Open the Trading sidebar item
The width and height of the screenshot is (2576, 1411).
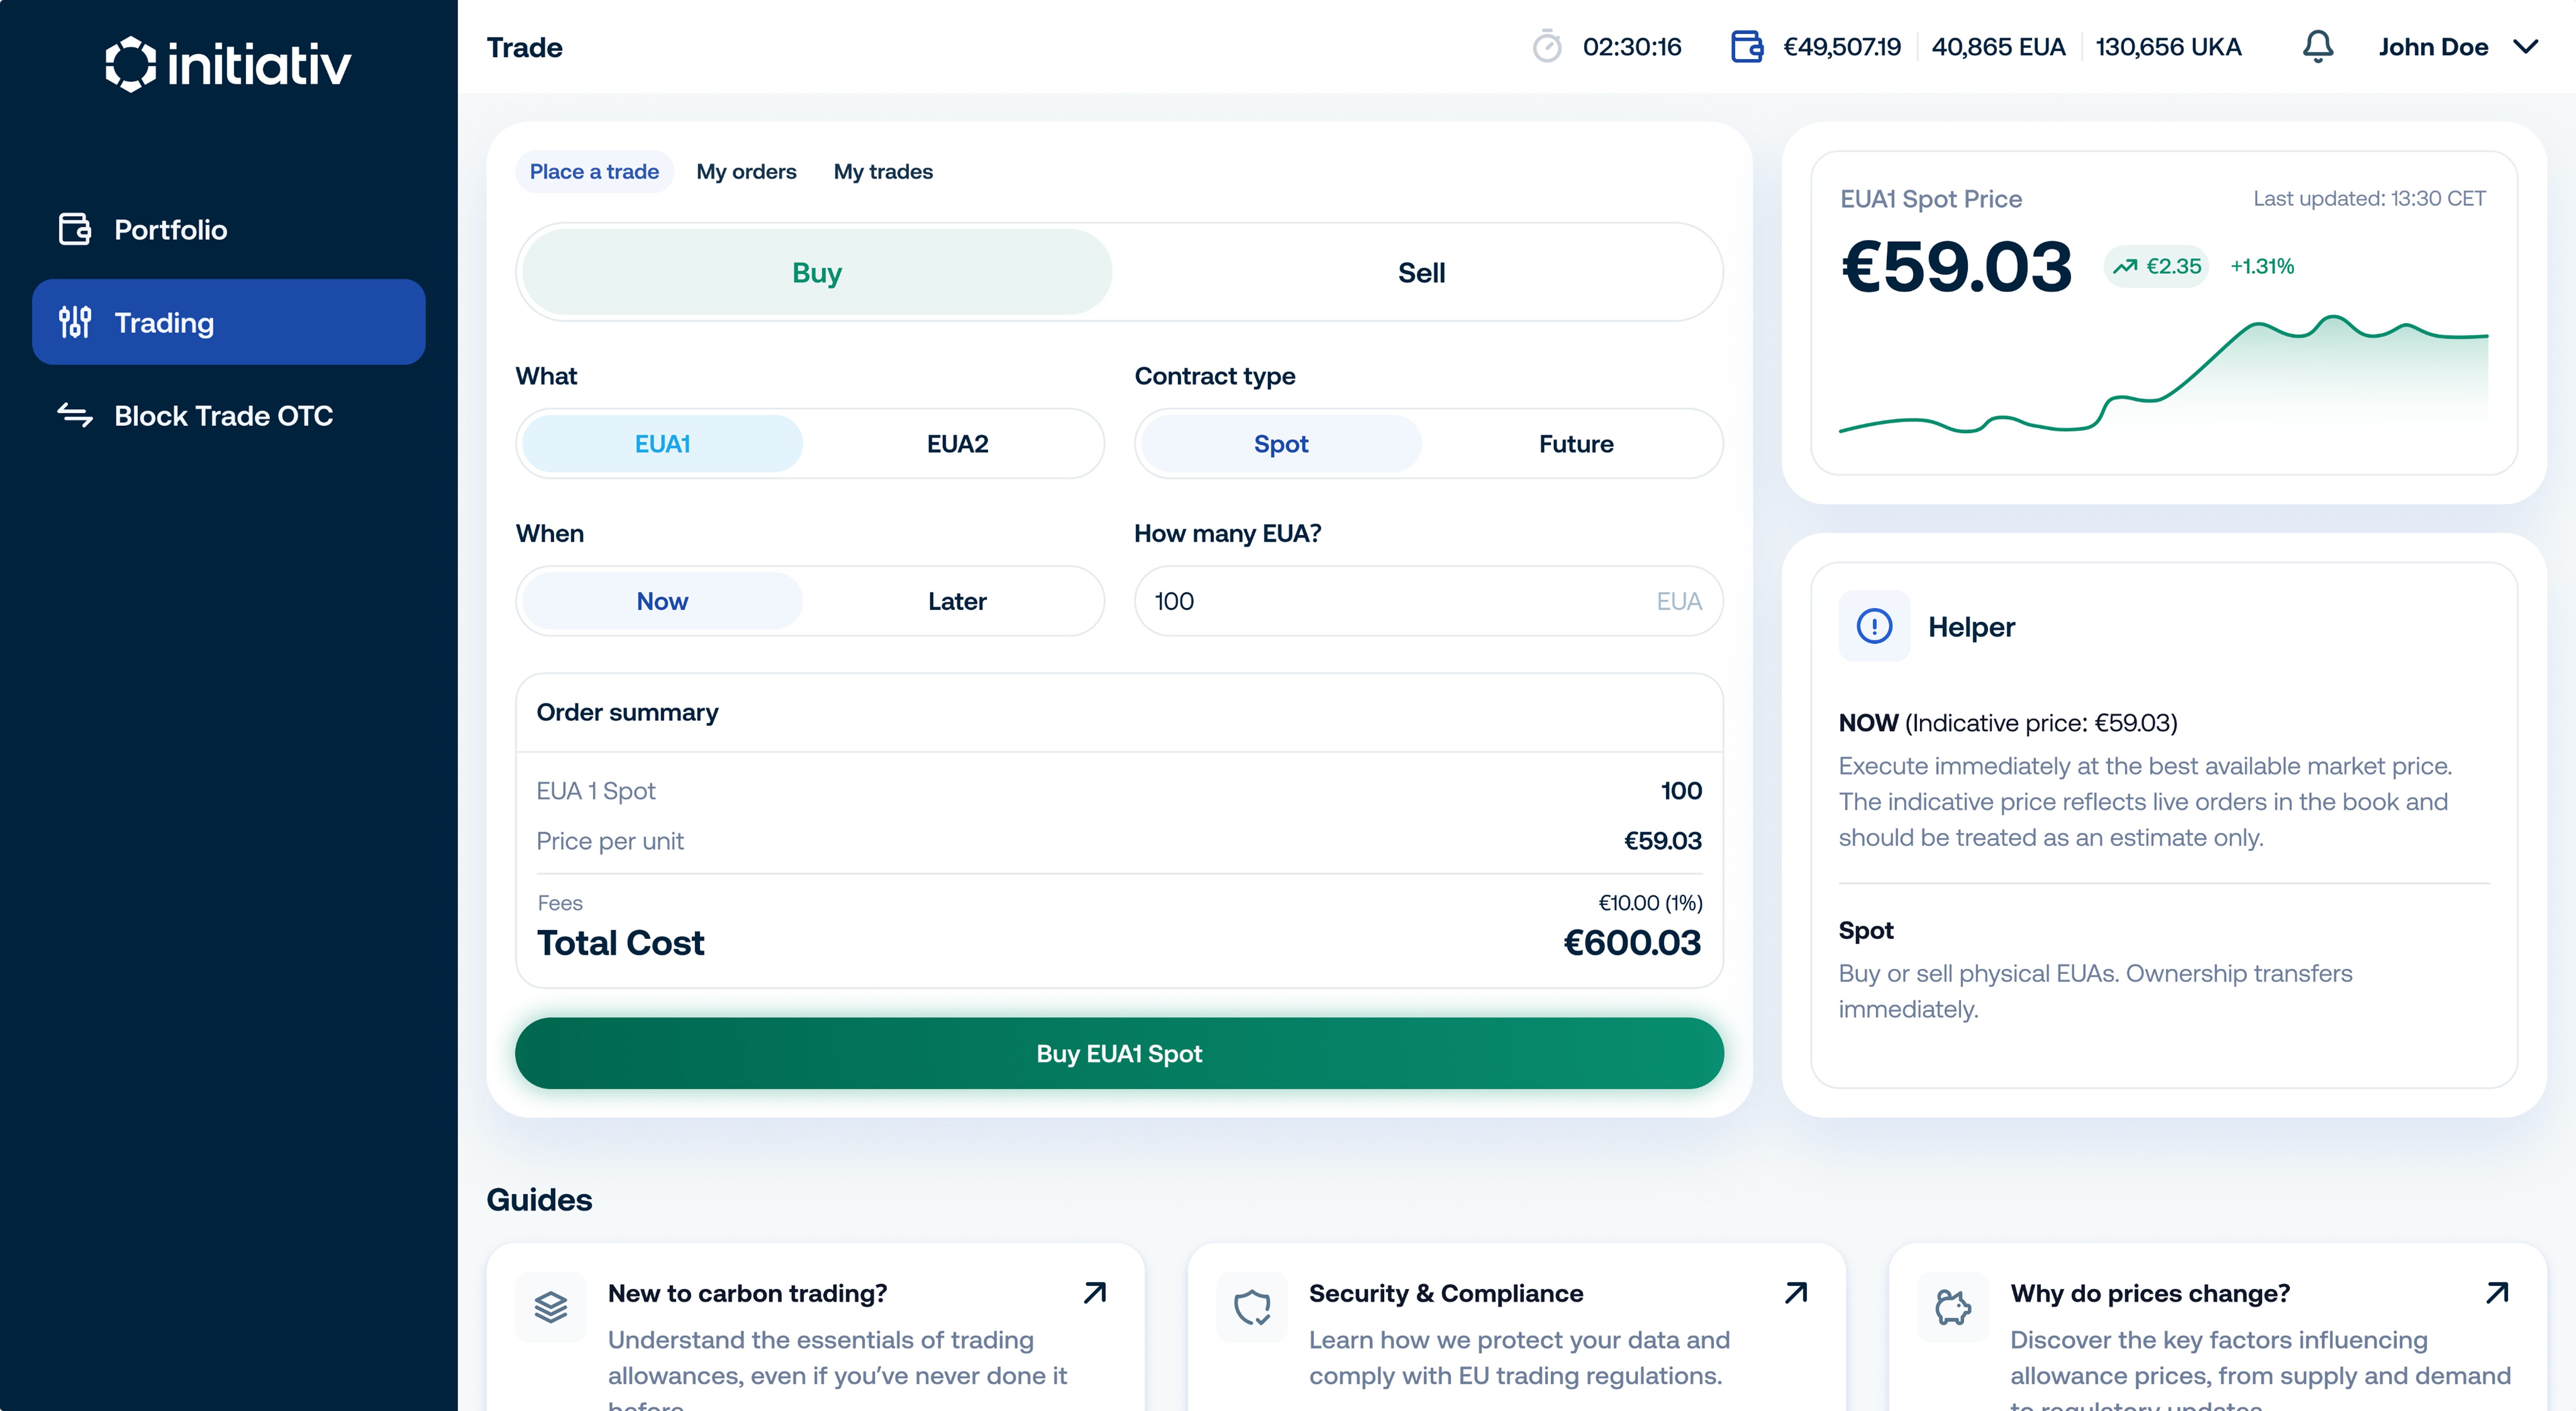[x=229, y=322]
